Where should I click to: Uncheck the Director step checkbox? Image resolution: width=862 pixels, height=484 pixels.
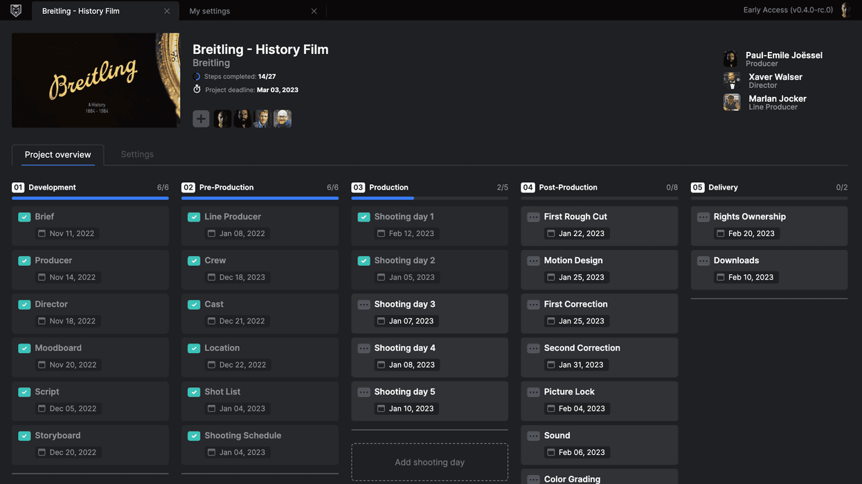[24, 305]
